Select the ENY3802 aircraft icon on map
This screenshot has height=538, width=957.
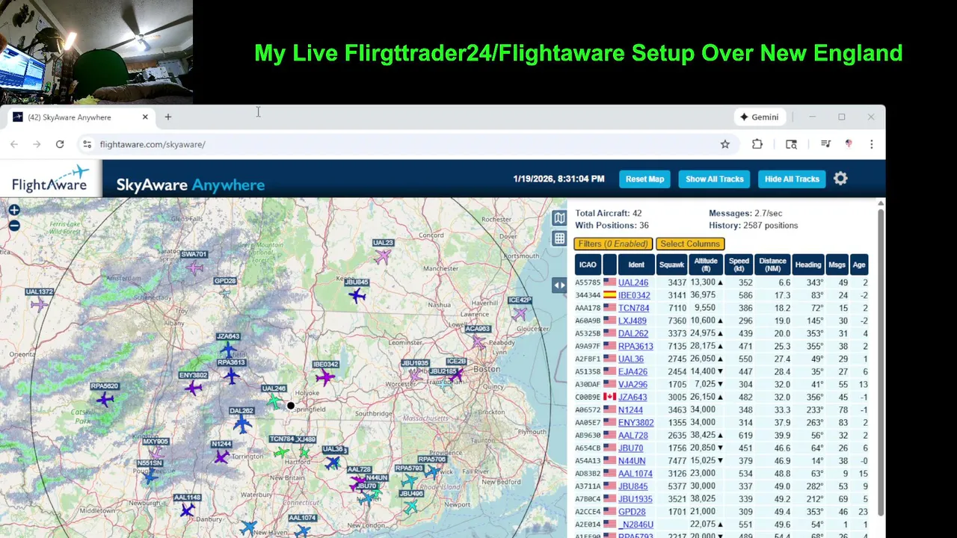[x=194, y=388]
